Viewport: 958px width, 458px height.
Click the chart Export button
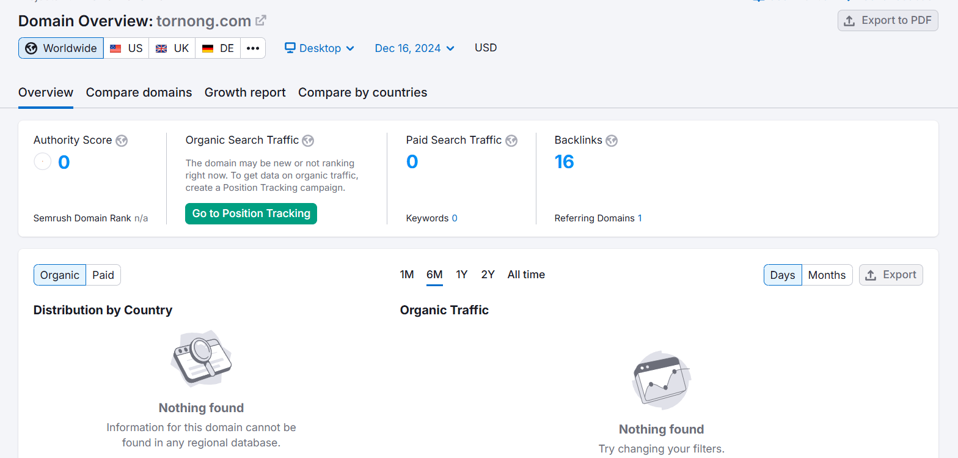pos(891,275)
